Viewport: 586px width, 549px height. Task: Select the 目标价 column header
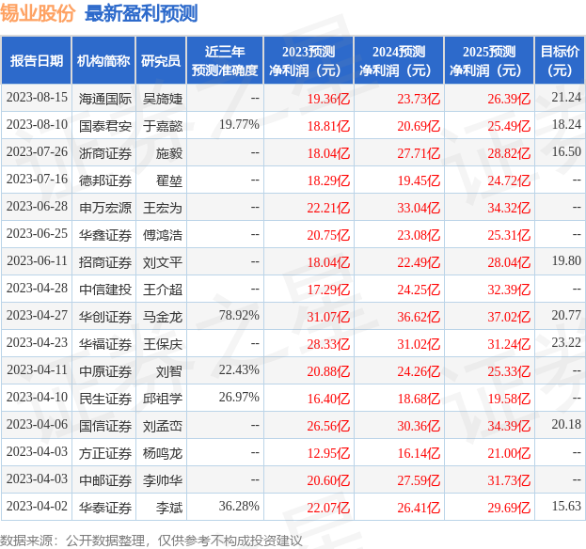pos(560,60)
